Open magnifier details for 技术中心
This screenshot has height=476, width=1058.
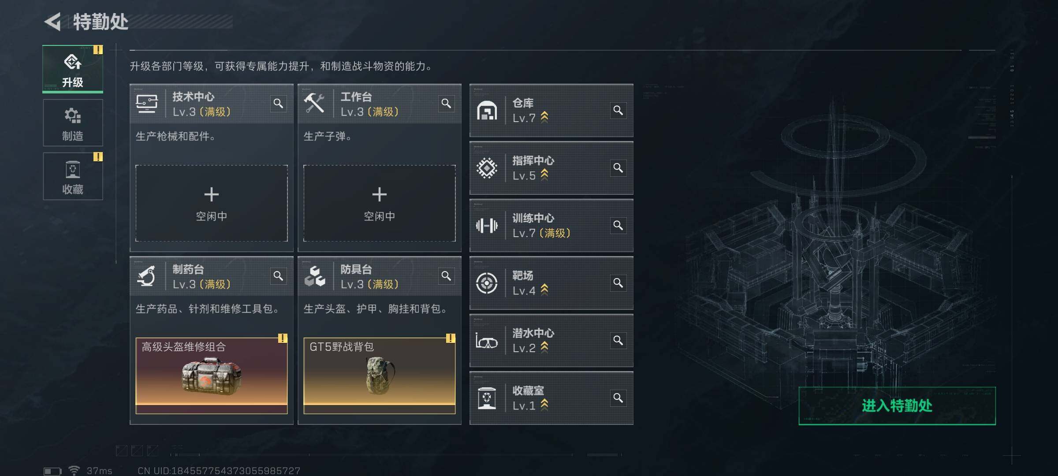click(x=278, y=104)
